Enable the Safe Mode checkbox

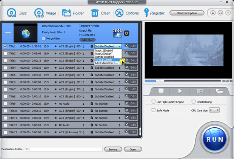[x=153, y=110]
